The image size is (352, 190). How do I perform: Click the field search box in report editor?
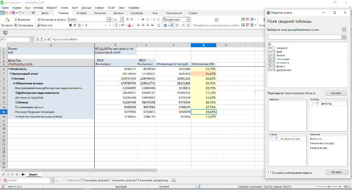click(x=304, y=37)
